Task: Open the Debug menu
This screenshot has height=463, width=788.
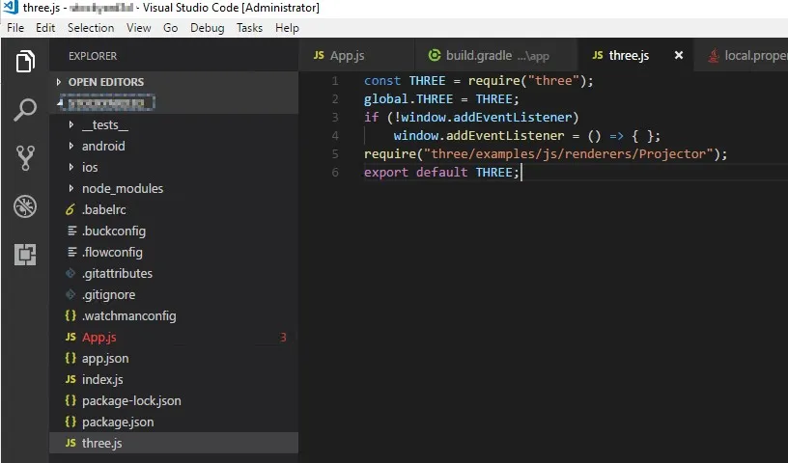Action: 207,28
